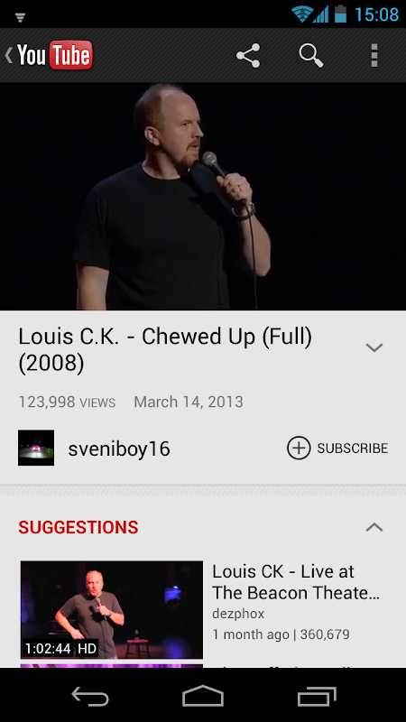This screenshot has width=406, height=722.
Task: Tap the SUBSCRIBE text button
Action: point(353,448)
